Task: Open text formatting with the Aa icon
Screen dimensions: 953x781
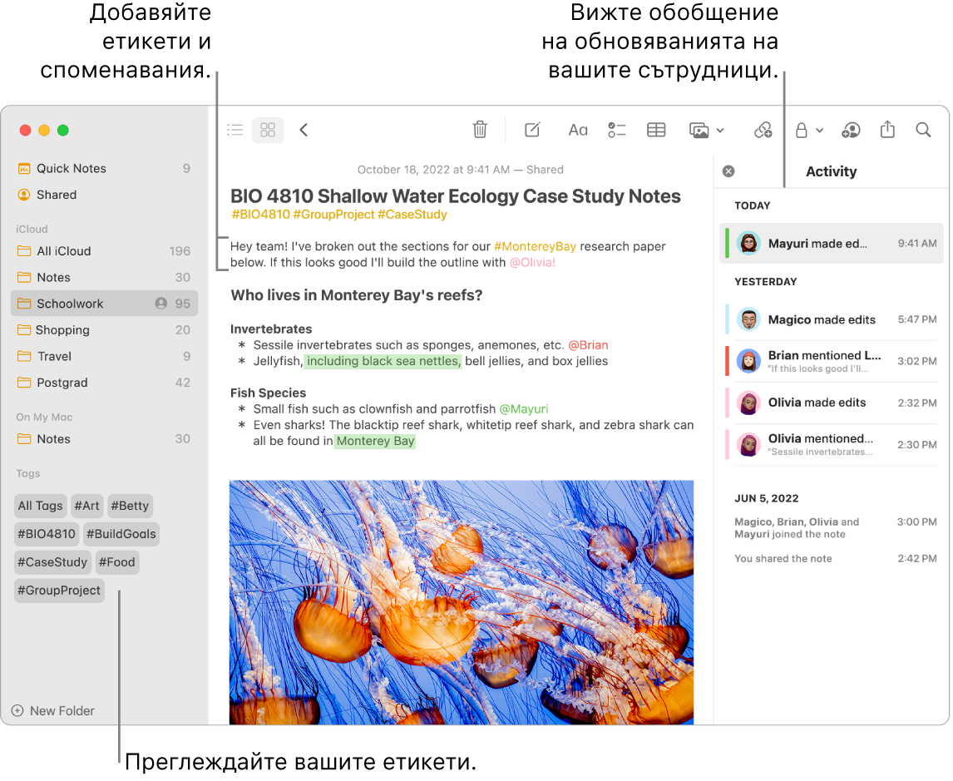Action: tap(578, 130)
